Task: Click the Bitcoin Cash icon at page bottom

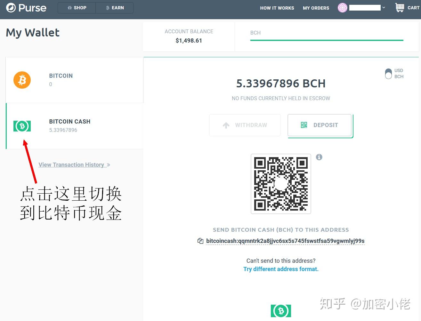Action: pyautogui.click(x=281, y=311)
